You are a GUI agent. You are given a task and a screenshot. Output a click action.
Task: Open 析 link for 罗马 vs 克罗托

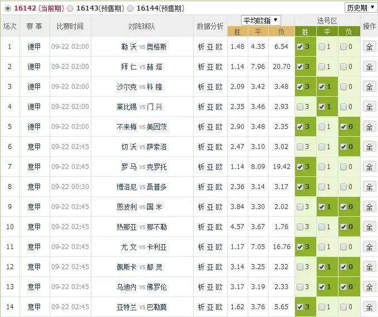201,167
